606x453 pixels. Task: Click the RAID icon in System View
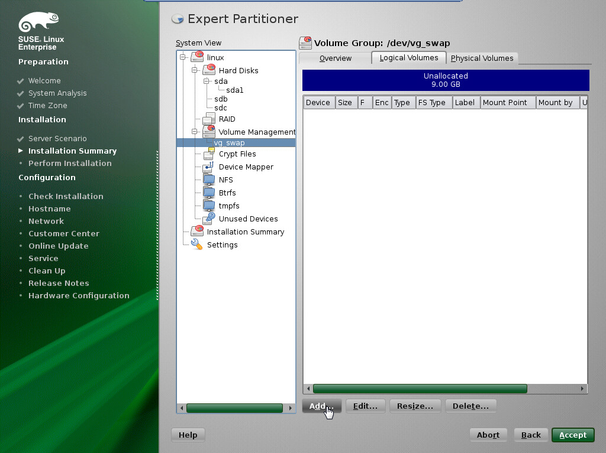coord(209,119)
